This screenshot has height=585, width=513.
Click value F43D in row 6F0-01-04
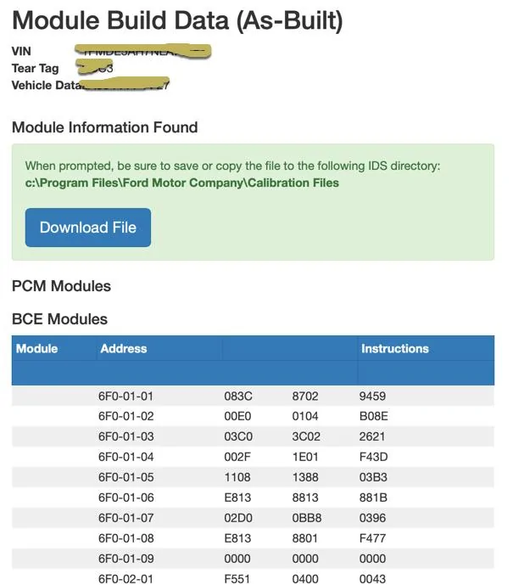coord(373,457)
